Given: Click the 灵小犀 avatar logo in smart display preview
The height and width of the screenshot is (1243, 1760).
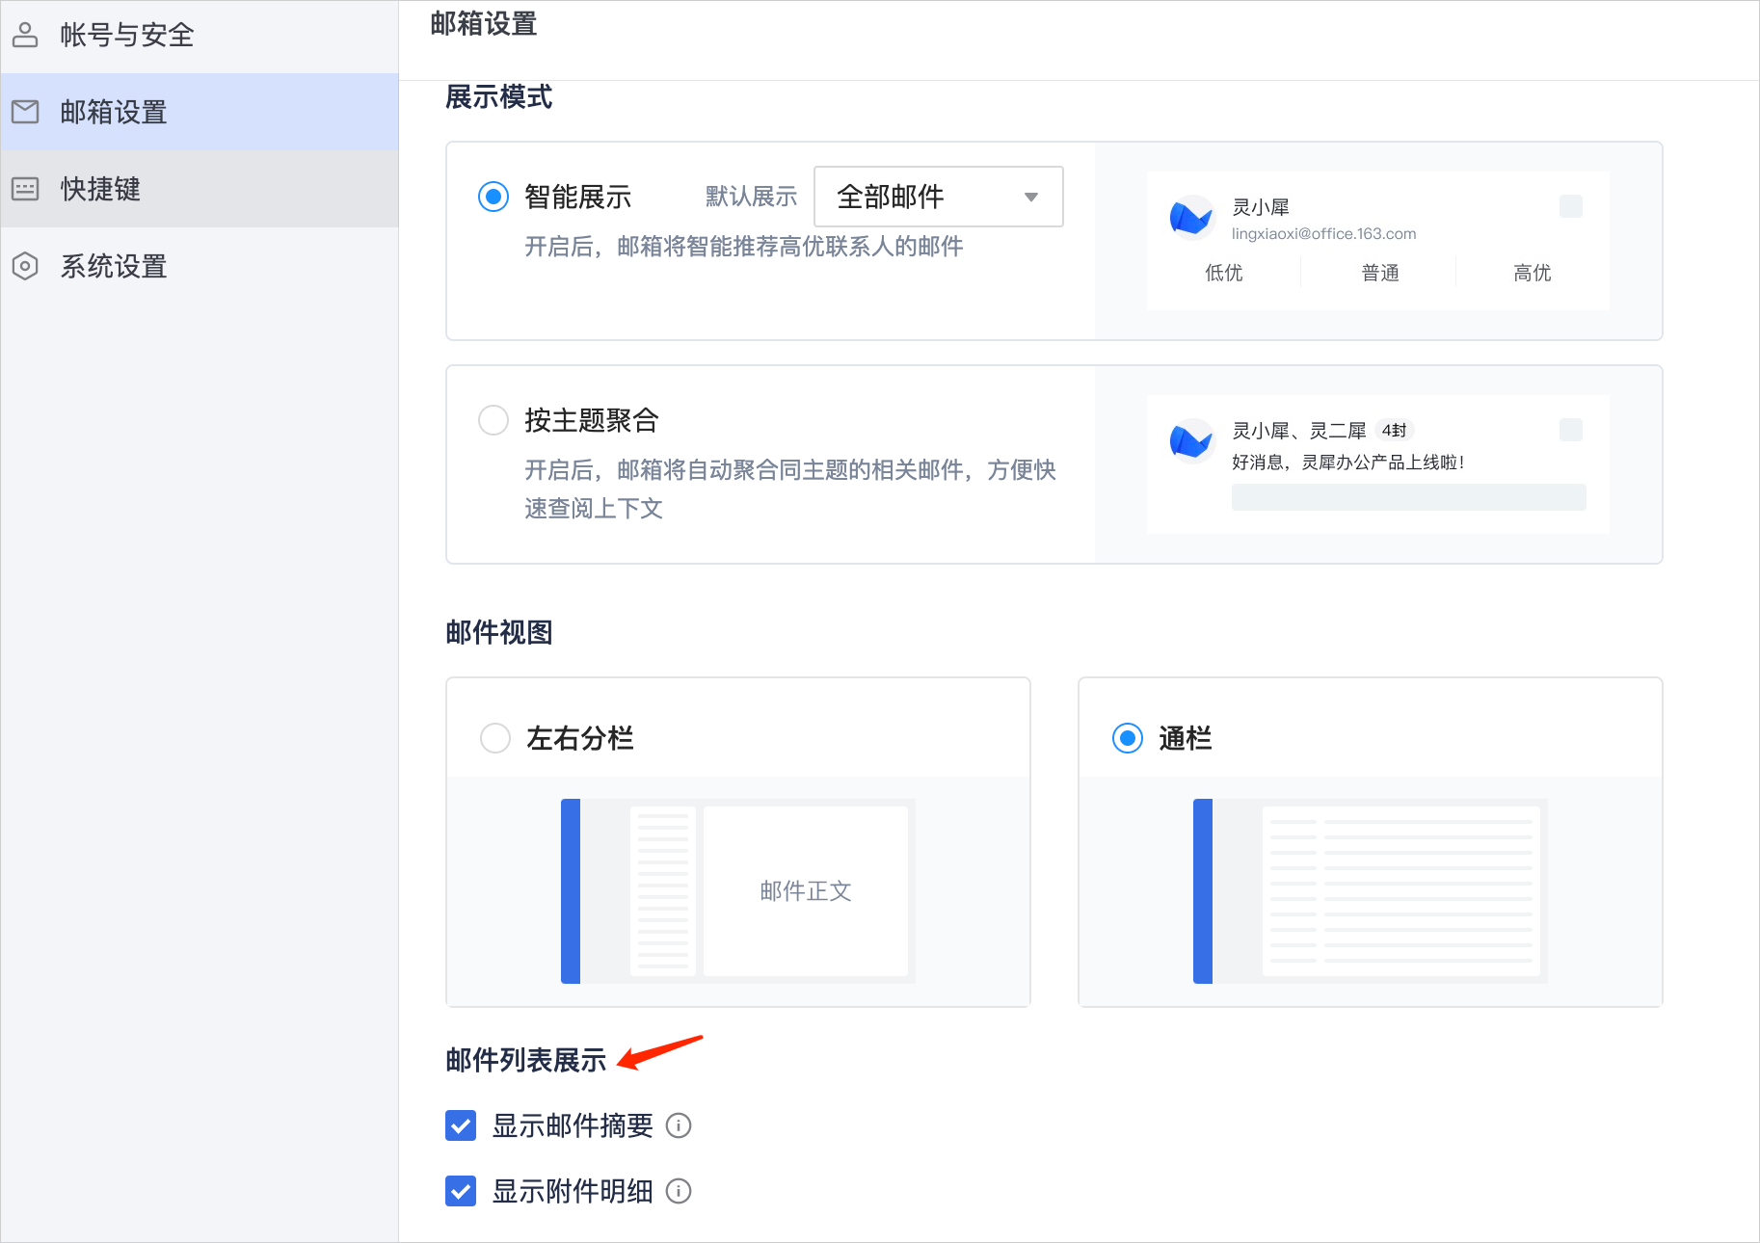Looking at the screenshot, I should click(1190, 218).
